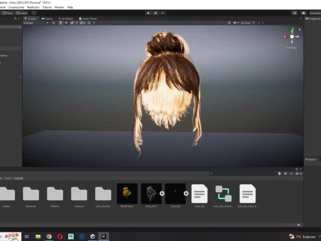Select the yellow hair asset thumbnail
Image resolution: width=321 pixels, height=241 pixels.
point(127,193)
